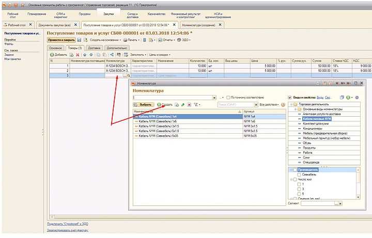Move the row up with the arrow icon
372x238 pixels.
point(85,55)
